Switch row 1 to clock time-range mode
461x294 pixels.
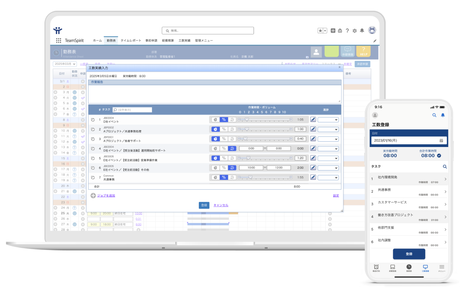tap(232, 119)
